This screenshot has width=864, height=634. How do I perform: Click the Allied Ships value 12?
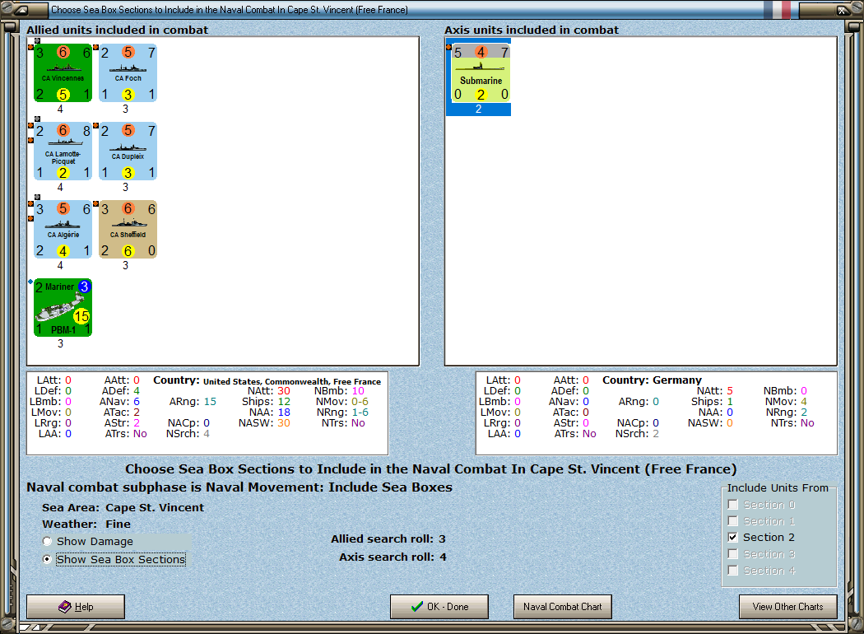(x=284, y=401)
